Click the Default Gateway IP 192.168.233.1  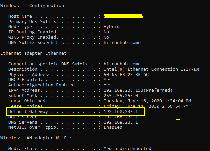[x=121, y=112]
